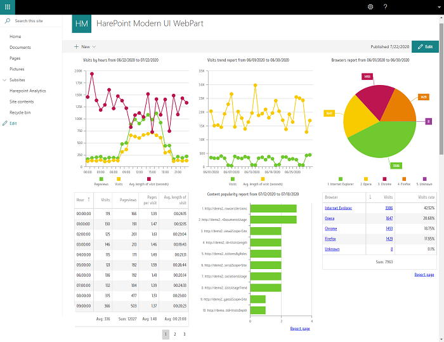Click the 09:00:00 hour row
This screenshot has width=444, height=342.
[x=132, y=306]
